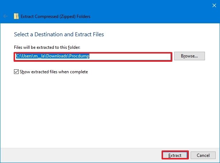Click the 'Show extracted files when complete' label
Viewport: 220px width, 163px height.
53,72
